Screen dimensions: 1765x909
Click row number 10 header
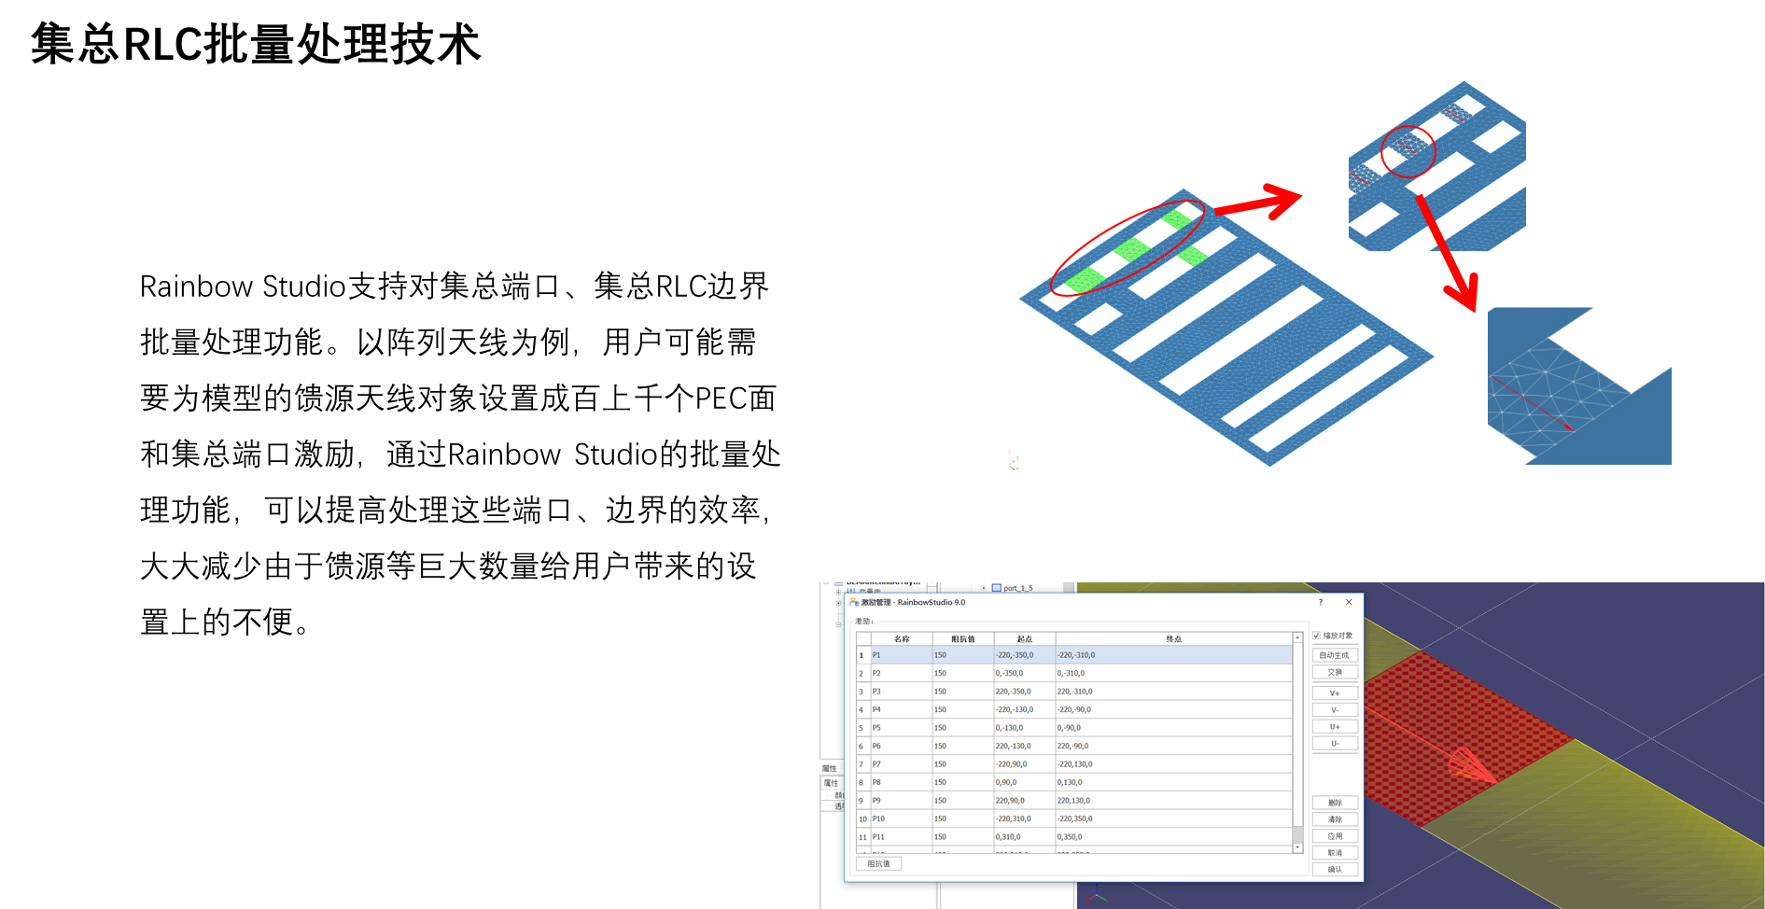863,818
